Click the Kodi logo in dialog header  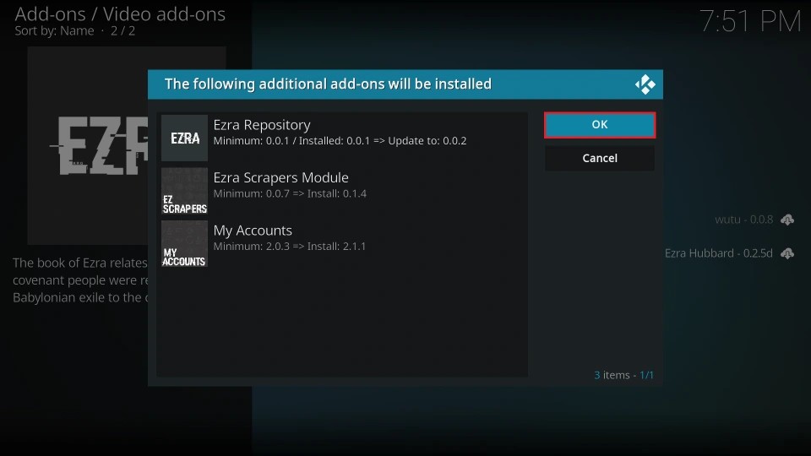645,84
